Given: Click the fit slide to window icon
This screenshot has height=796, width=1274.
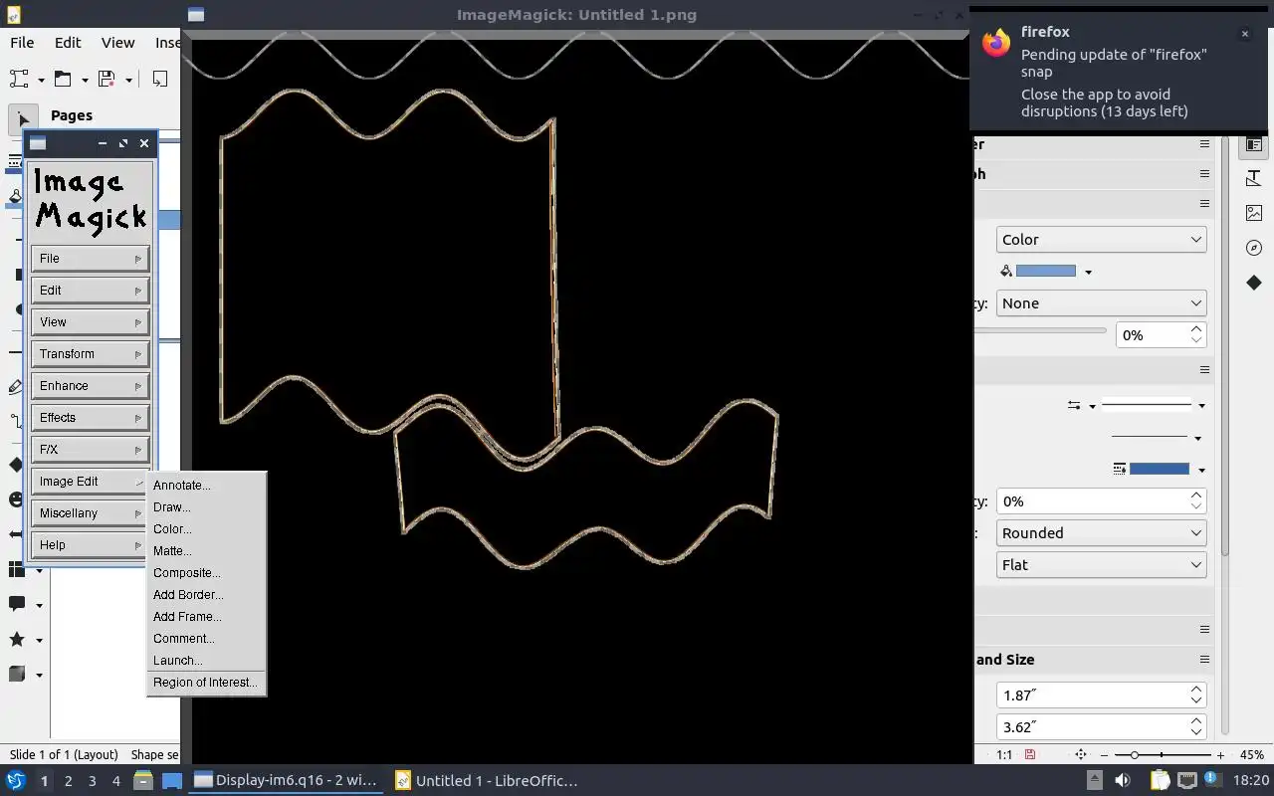Looking at the screenshot, I should pyautogui.click(x=1081, y=755).
